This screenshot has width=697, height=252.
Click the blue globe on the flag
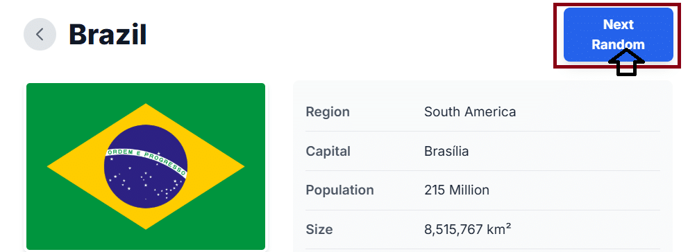tap(146, 166)
